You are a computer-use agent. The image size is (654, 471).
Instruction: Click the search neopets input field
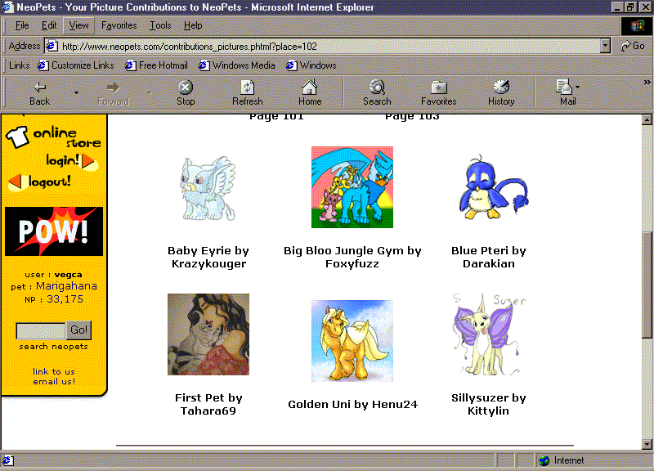click(41, 330)
